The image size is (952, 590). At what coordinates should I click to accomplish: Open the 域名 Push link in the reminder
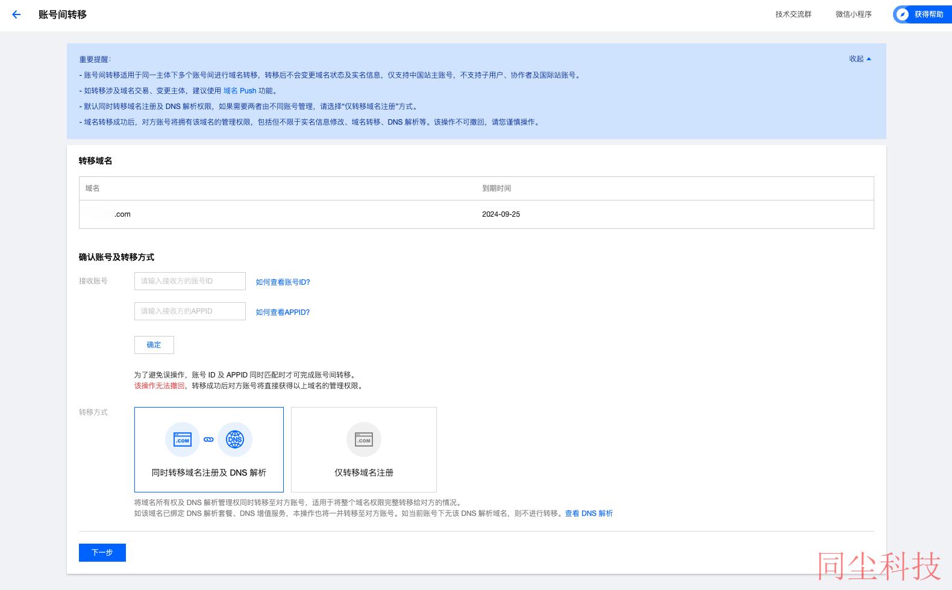pyautogui.click(x=240, y=91)
